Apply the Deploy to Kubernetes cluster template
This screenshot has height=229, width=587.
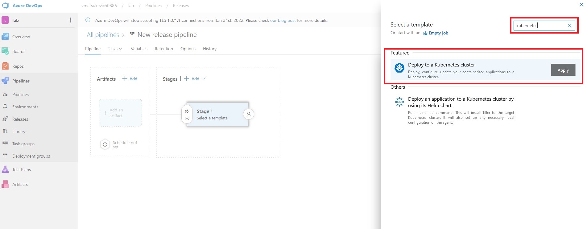pyautogui.click(x=563, y=70)
